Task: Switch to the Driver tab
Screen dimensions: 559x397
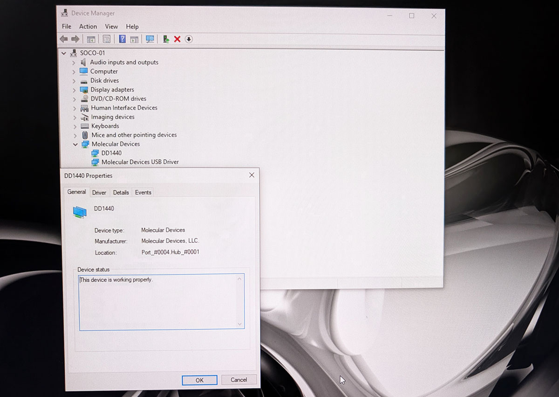Action: [99, 193]
